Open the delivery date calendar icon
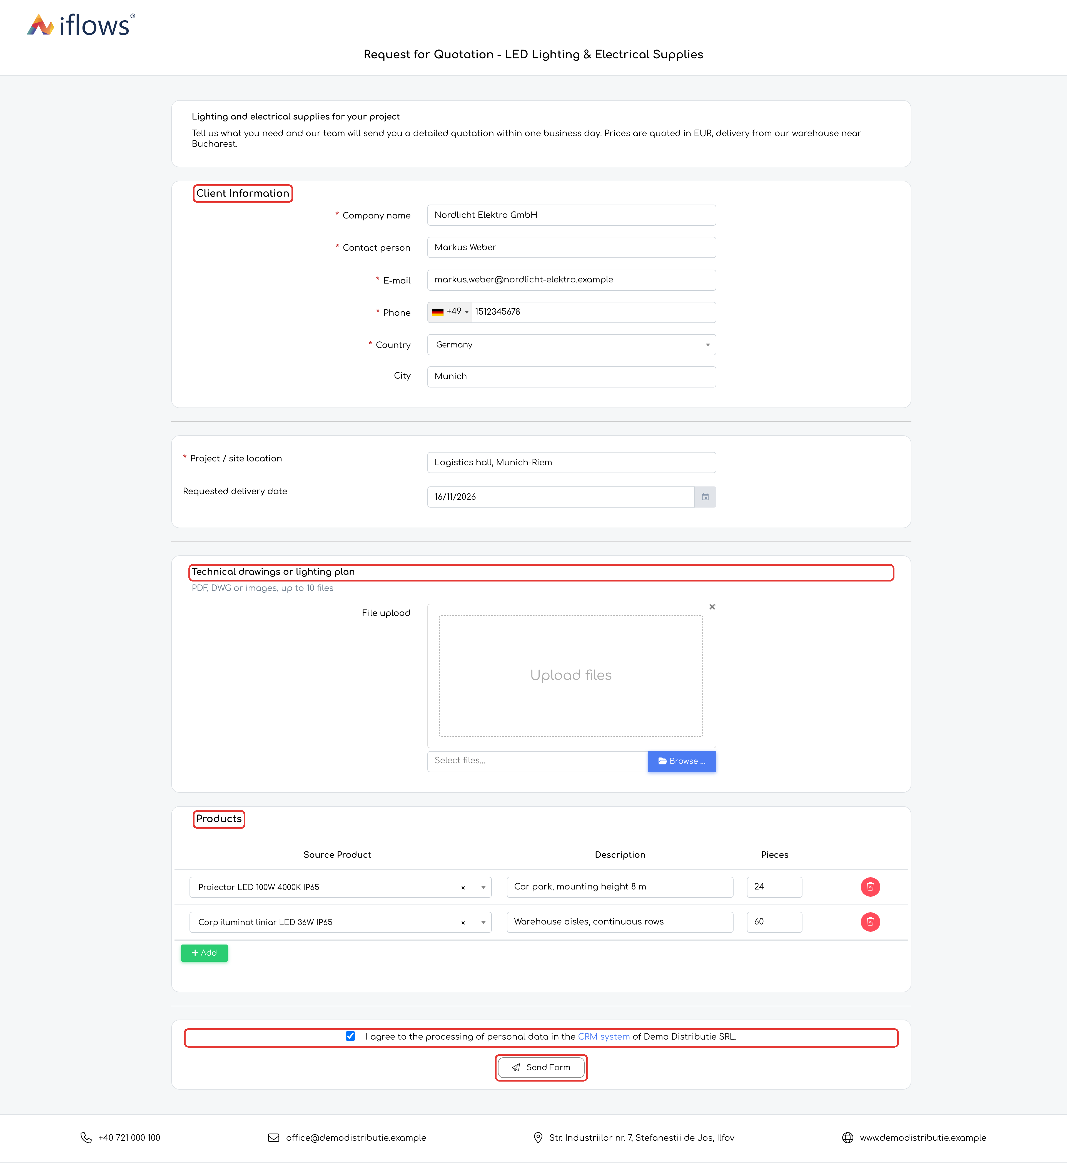Image resolution: width=1067 pixels, height=1163 pixels. [705, 497]
